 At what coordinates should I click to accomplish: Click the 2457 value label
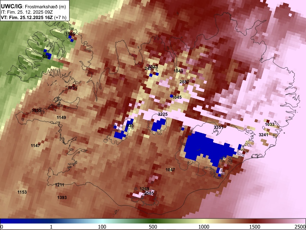[x=149, y=68]
